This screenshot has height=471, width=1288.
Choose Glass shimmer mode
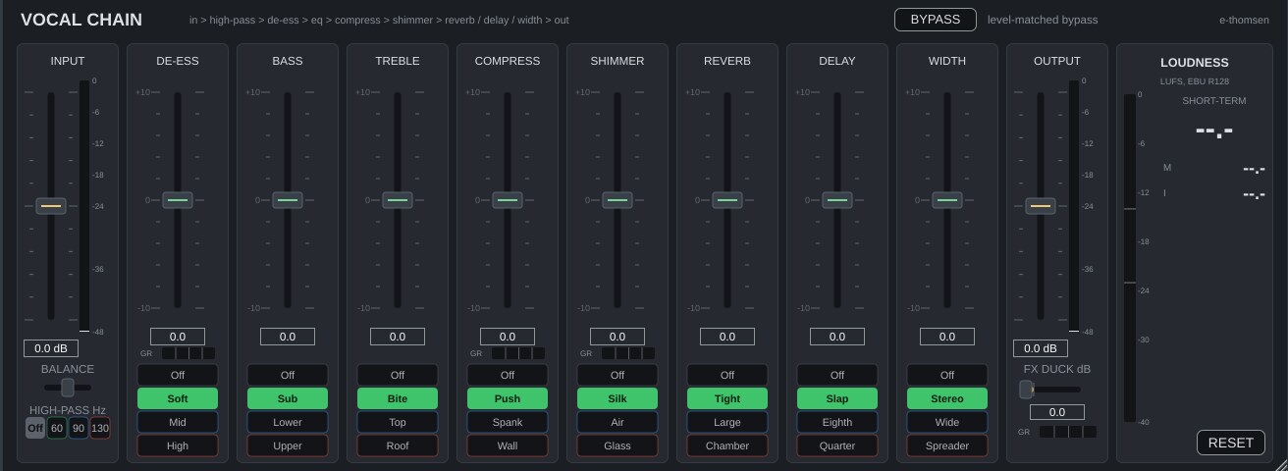pos(617,445)
